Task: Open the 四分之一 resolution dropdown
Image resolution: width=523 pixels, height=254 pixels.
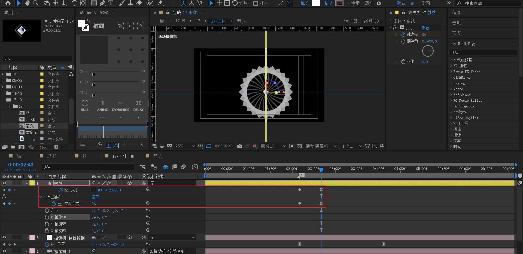Action: [x=273, y=146]
